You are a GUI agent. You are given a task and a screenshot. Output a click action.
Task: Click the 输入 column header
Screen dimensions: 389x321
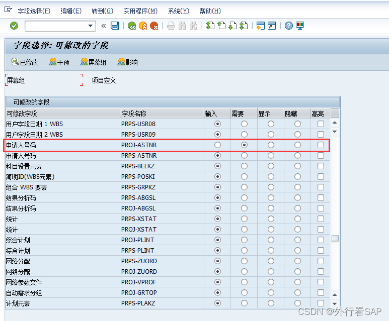(x=217, y=114)
